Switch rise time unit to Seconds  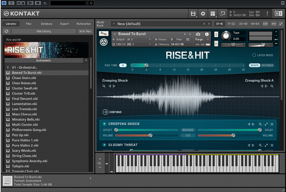point(267,65)
